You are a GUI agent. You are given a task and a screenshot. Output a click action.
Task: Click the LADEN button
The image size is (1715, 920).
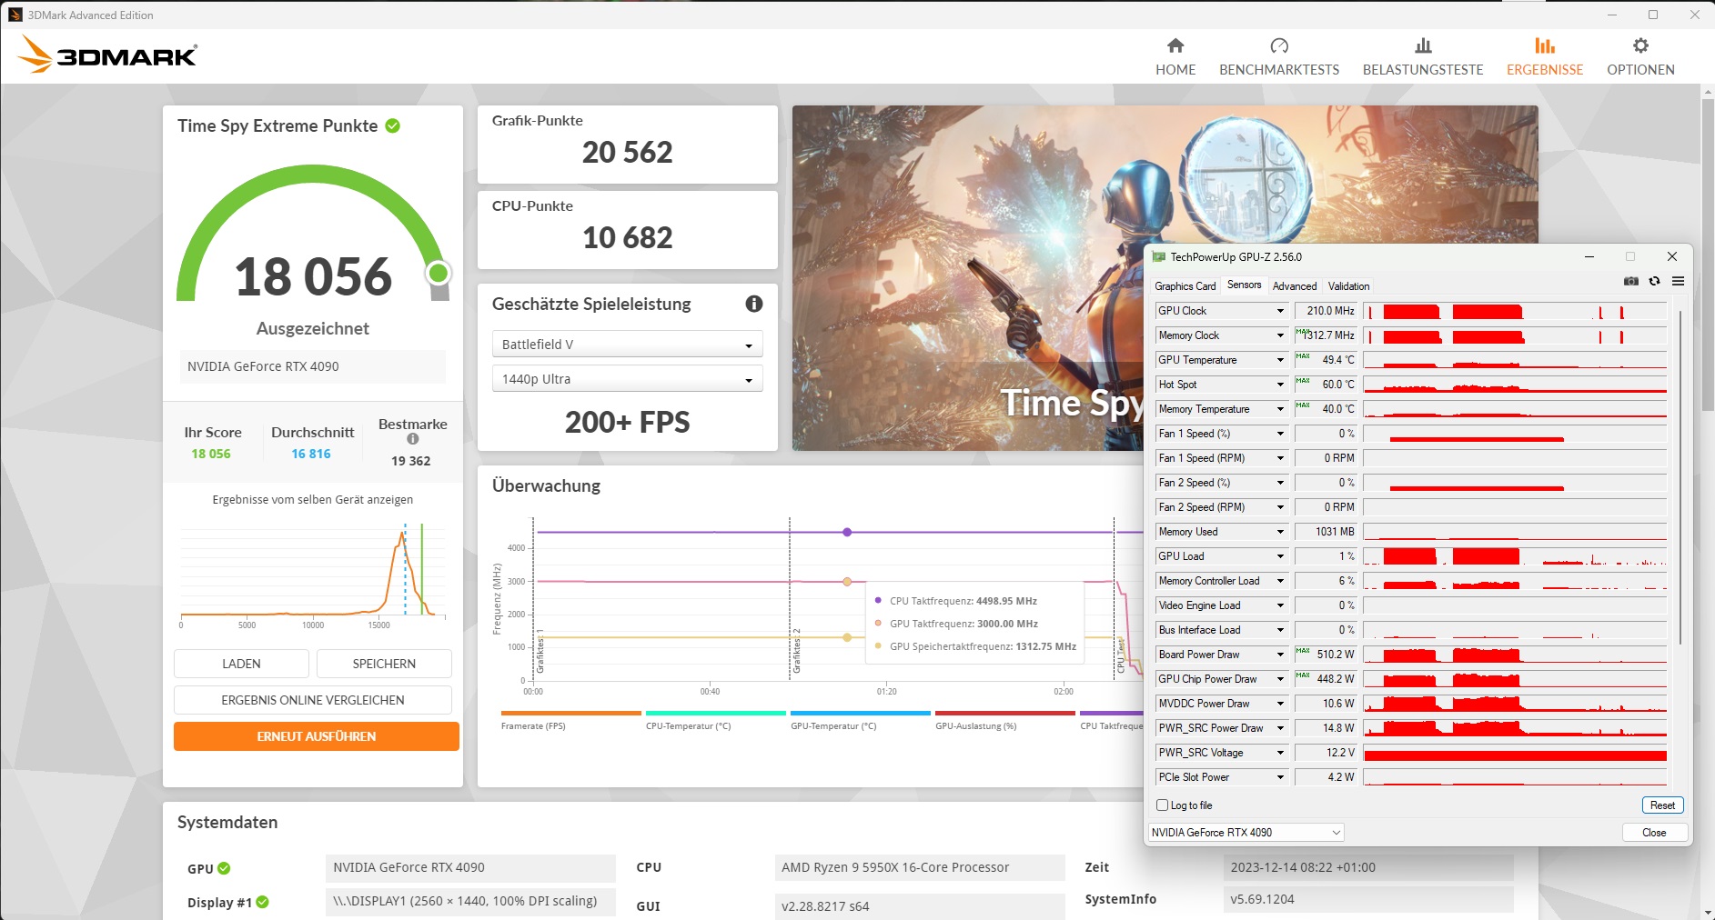241,664
